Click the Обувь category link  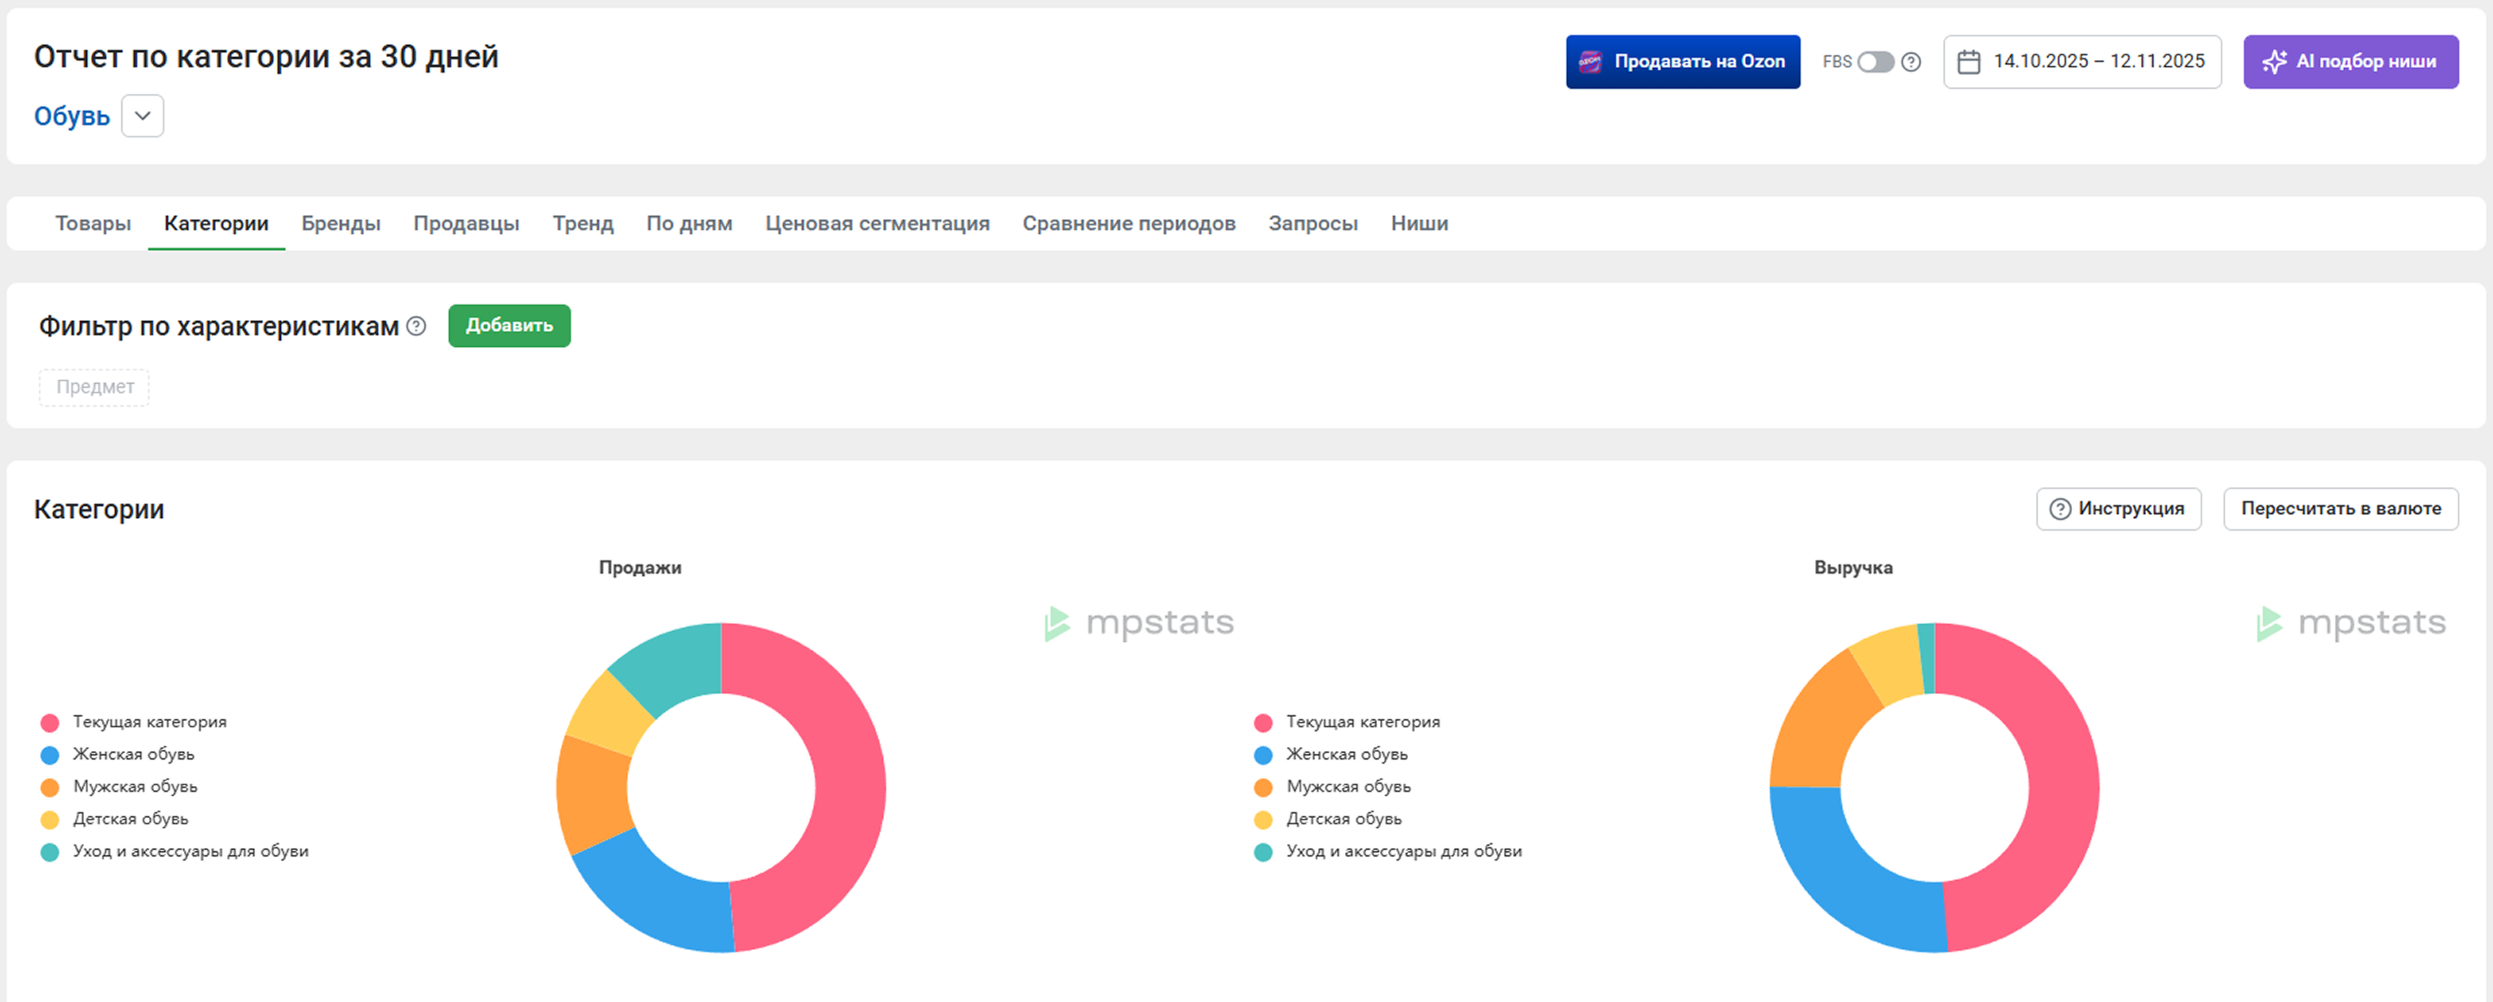click(71, 116)
